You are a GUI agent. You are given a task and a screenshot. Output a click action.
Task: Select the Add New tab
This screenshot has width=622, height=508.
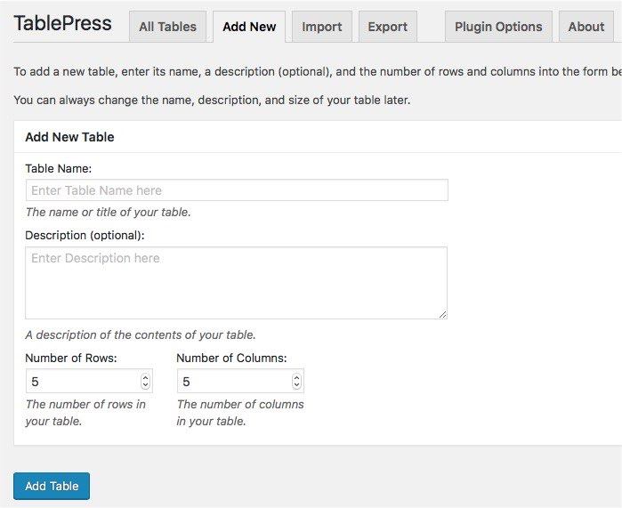[x=249, y=27]
